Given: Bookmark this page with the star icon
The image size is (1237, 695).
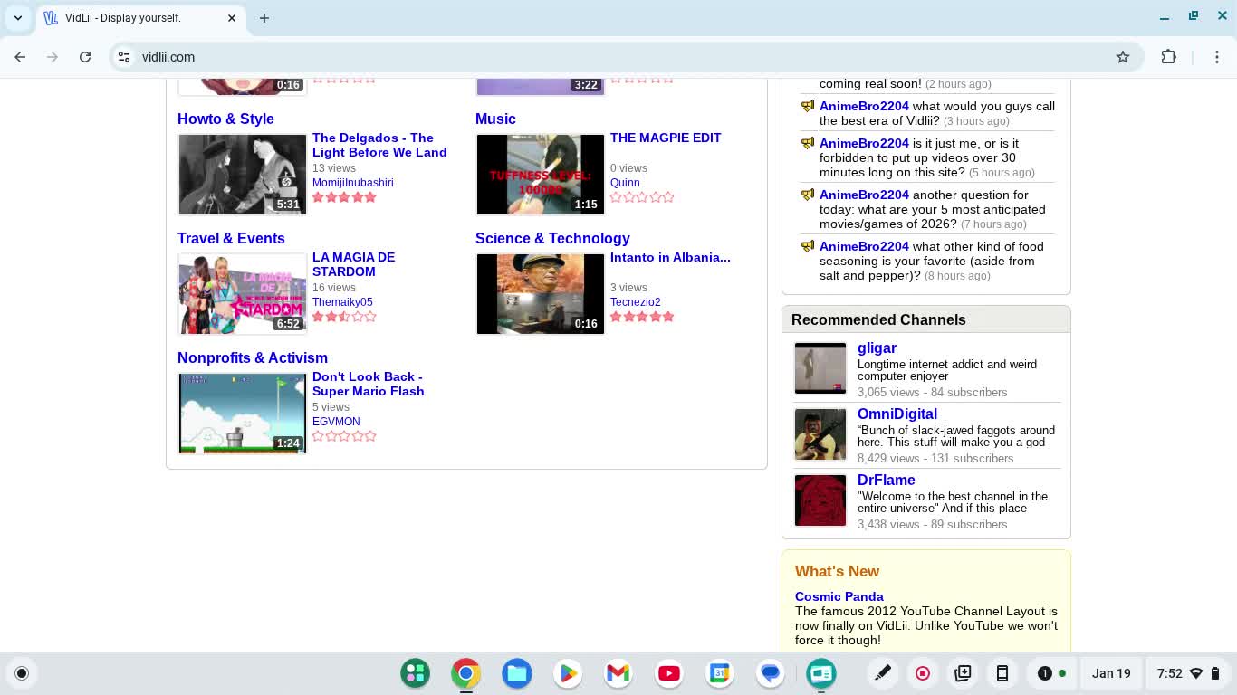Looking at the screenshot, I should pos(1123,57).
